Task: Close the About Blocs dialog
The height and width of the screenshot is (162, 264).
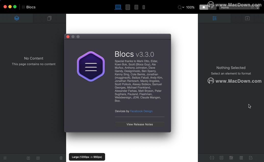Action: pyautogui.click(x=68, y=37)
